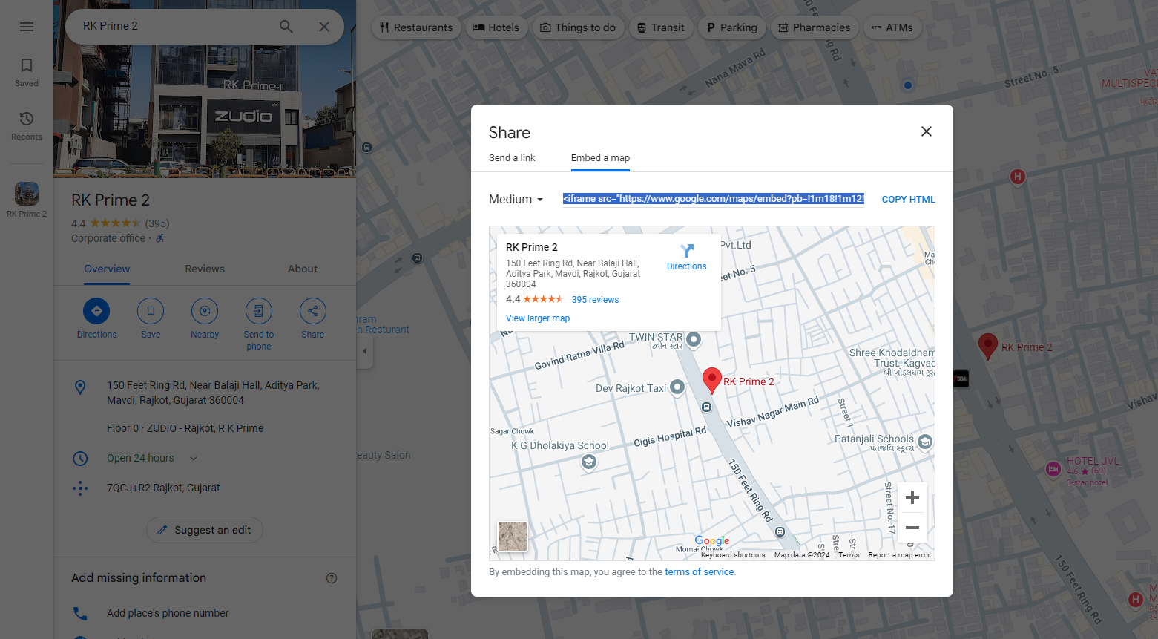Select the Embed a map tab
This screenshot has width=1158, height=639.
click(600, 158)
